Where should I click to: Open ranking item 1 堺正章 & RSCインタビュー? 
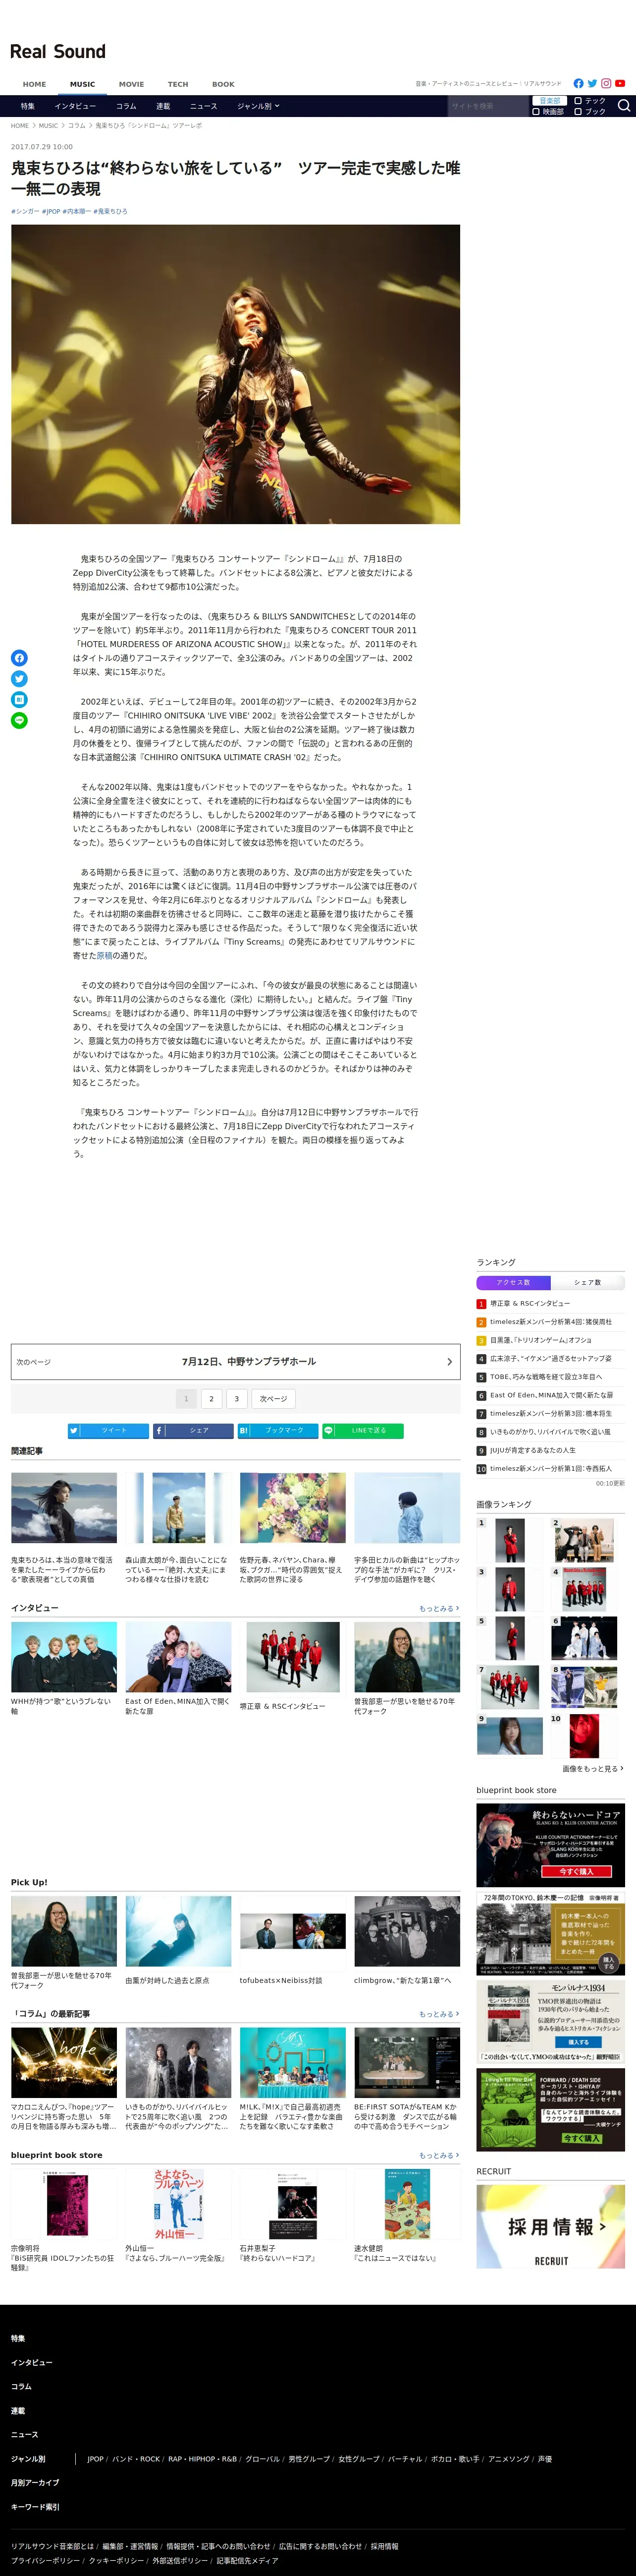click(530, 1304)
